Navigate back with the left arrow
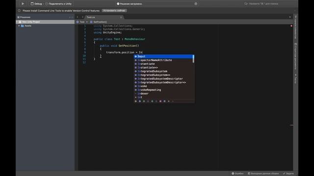 78,17
